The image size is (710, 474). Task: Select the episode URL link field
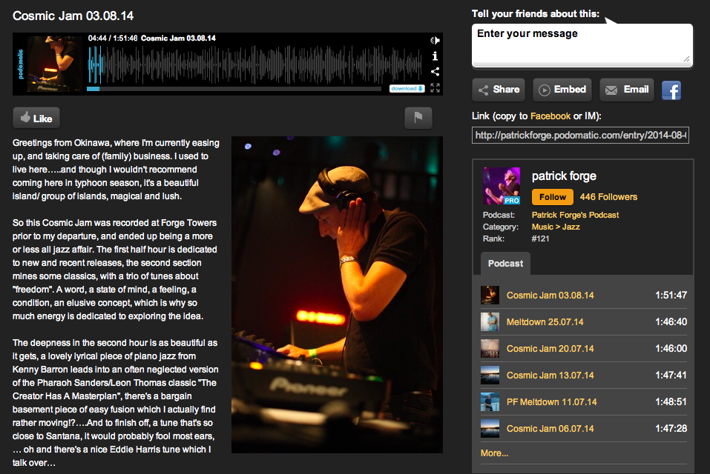pyautogui.click(x=580, y=135)
